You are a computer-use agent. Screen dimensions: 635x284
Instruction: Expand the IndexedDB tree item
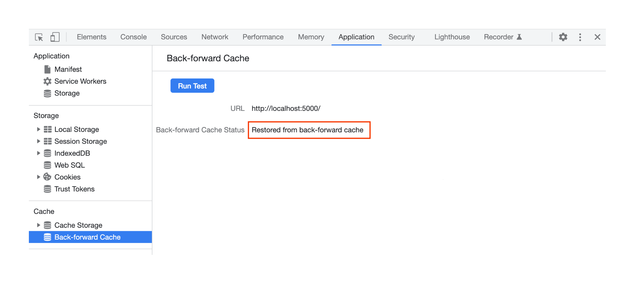tap(39, 153)
